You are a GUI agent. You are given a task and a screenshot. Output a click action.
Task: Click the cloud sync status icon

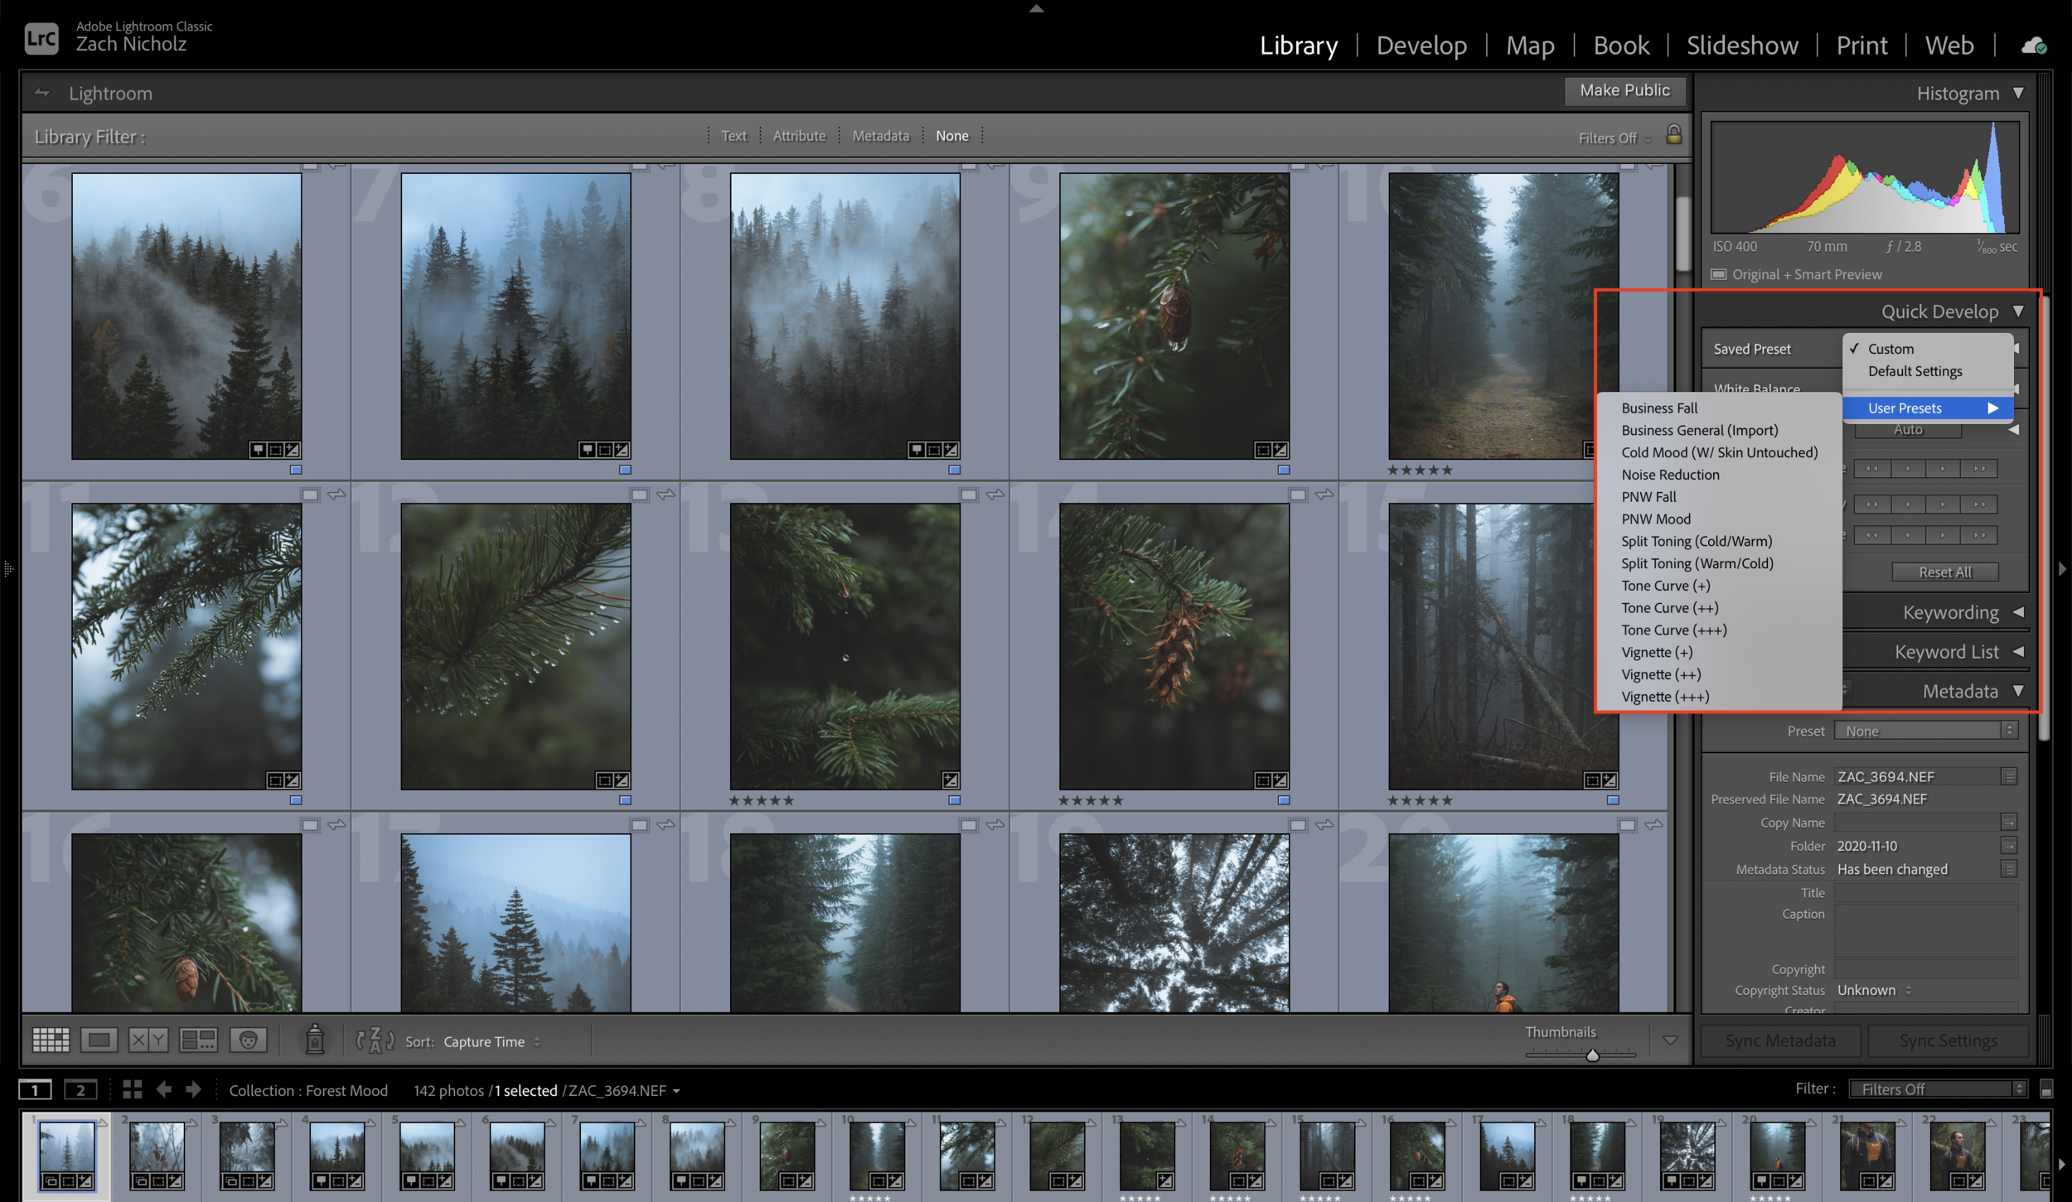point(2033,46)
